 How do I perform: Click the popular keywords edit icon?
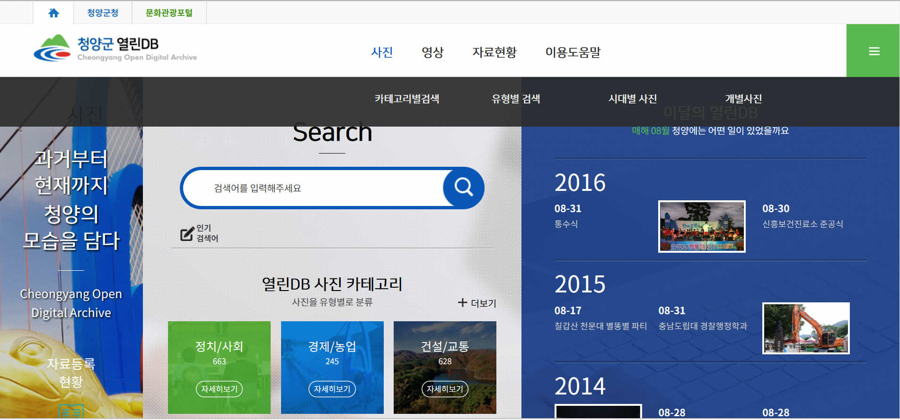pyautogui.click(x=187, y=233)
